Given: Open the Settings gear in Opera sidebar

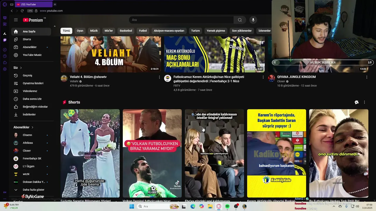Looking at the screenshot, I should (x=5, y=69).
